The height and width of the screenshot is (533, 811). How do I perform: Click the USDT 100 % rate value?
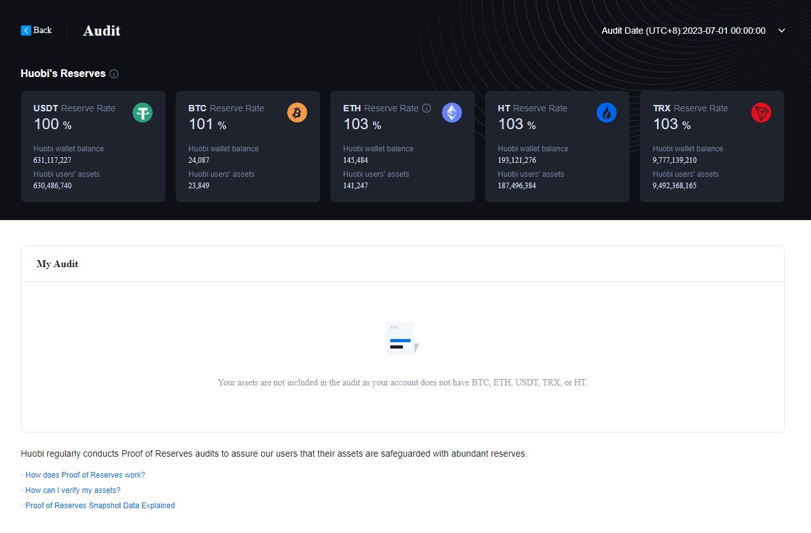53,125
